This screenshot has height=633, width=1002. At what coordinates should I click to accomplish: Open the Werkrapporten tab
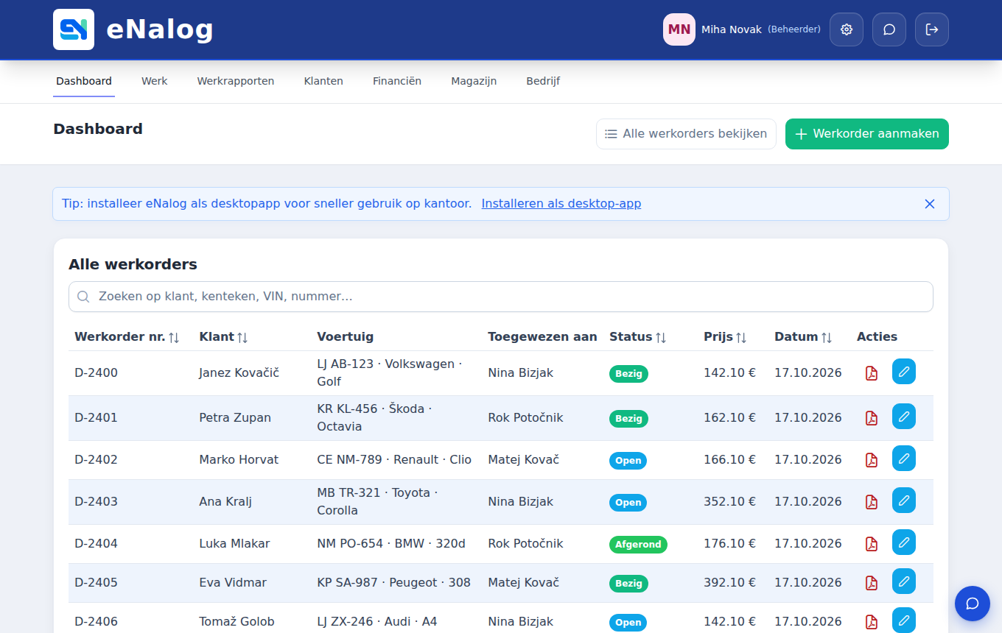pos(236,81)
